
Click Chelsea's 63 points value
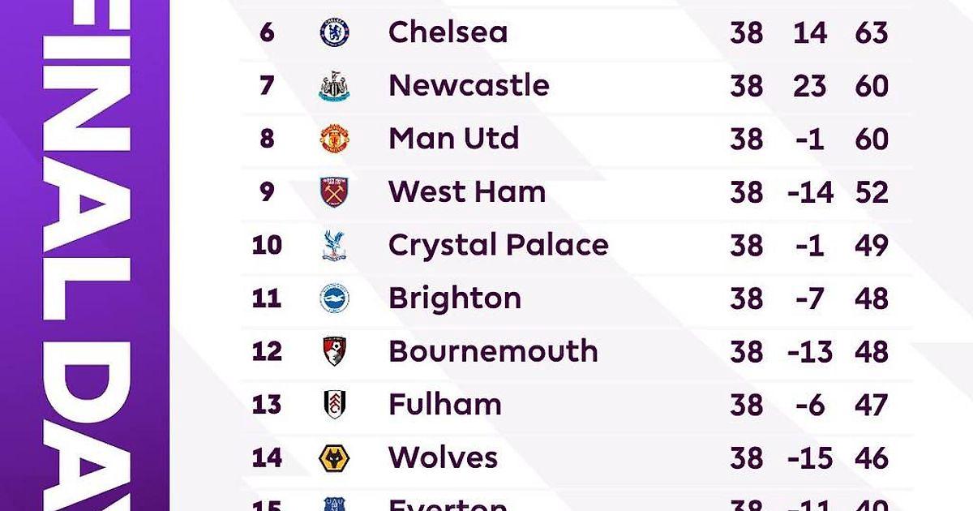[x=872, y=33]
